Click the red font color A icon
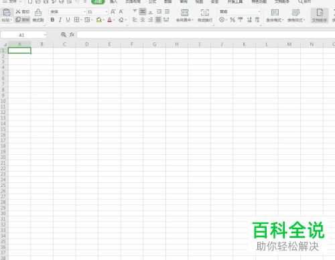The height and width of the screenshot is (260, 335). [x=109, y=20]
